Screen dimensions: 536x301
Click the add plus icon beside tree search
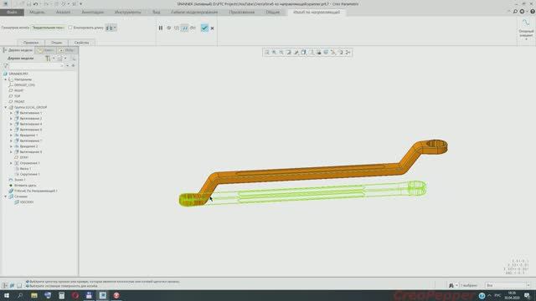[x=73, y=65]
